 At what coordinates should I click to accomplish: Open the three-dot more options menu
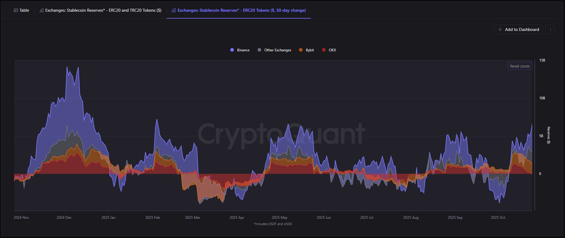tap(550, 29)
